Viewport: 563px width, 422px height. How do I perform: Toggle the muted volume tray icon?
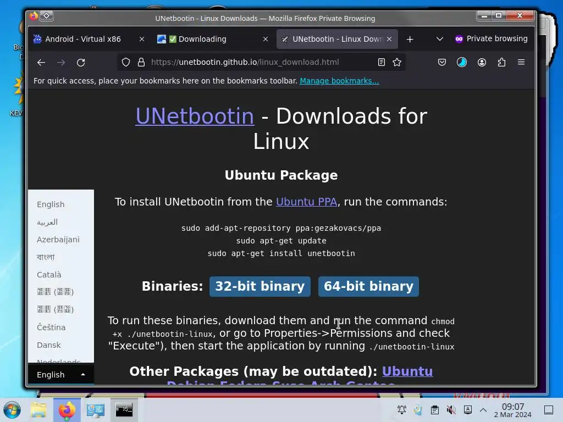[451, 410]
